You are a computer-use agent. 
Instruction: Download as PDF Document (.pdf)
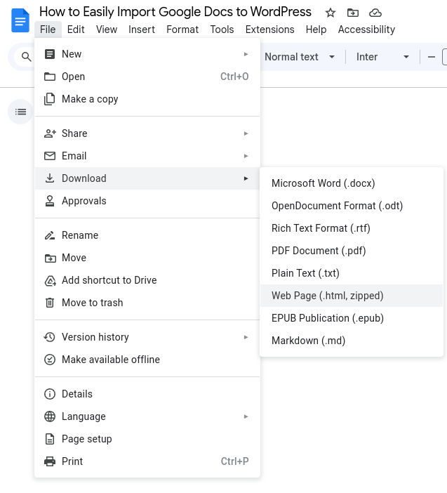tap(352, 251)
